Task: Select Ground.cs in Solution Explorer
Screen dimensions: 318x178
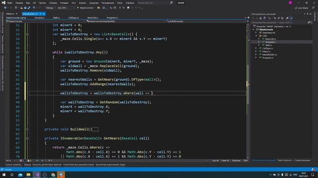Action: [270, 42]
